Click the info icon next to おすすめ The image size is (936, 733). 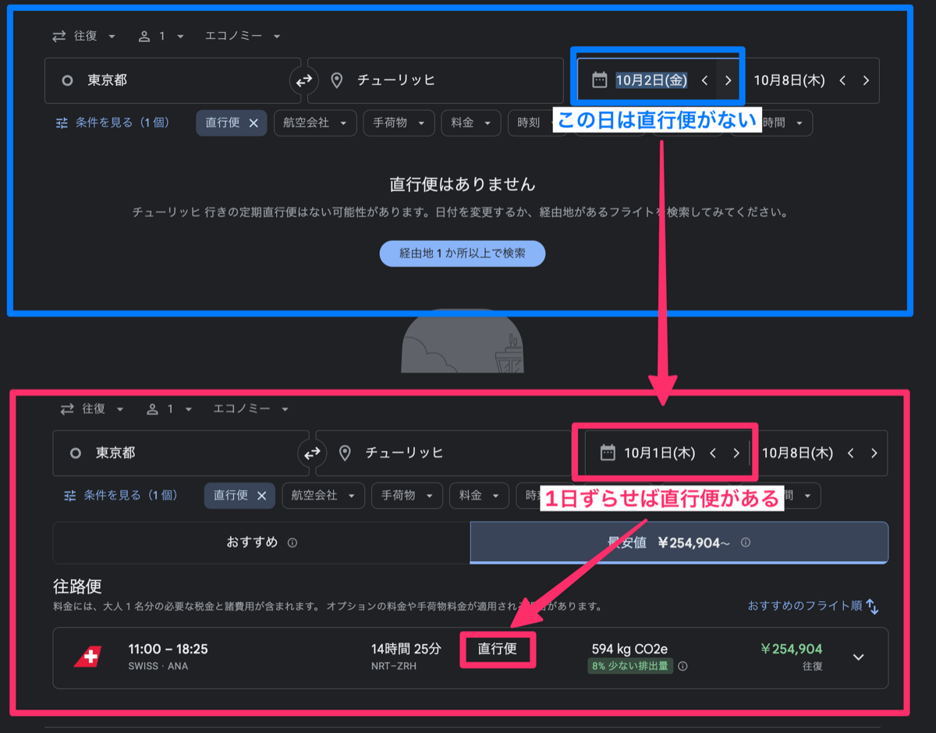[x=292, y=543]
